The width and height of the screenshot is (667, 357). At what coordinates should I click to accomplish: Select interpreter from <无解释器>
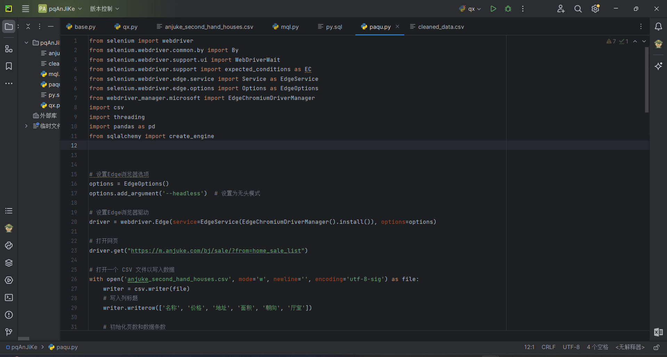pos(630,347)
